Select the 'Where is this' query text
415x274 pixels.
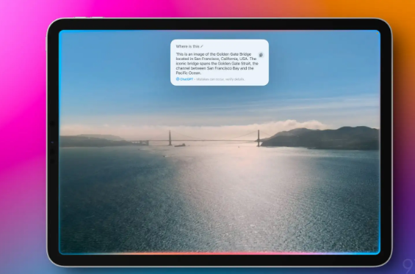(187, 46)
